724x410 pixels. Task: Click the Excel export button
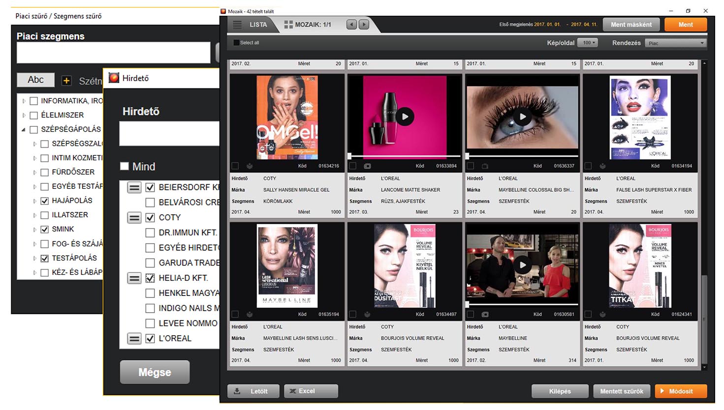coord(311,391)
